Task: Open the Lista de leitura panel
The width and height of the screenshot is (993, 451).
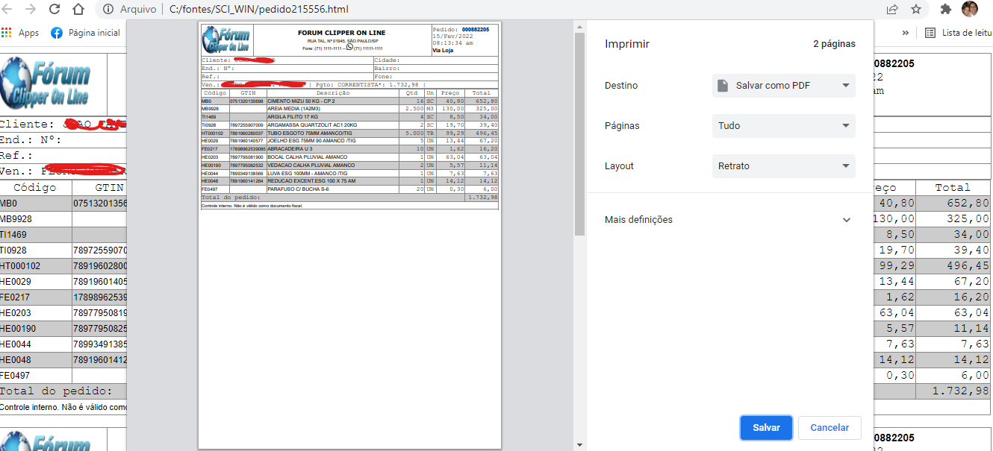Action: 959,33
